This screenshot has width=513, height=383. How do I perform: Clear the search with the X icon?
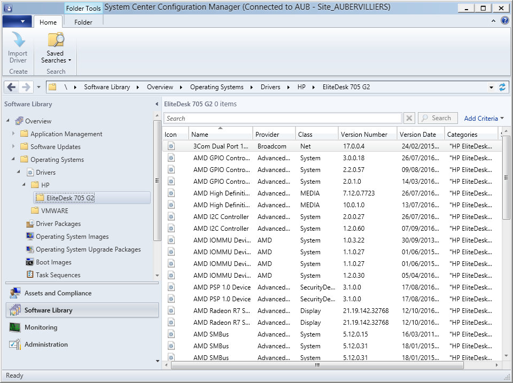point(409,118)
